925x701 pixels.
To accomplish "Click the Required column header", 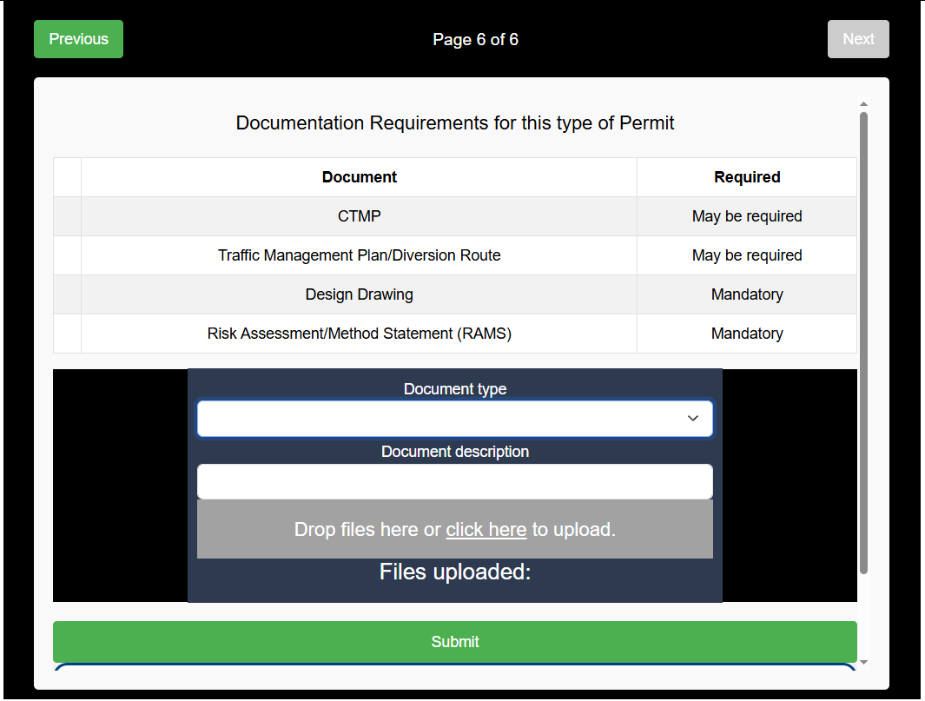I will pyautogui.click(x=747, y=176).
